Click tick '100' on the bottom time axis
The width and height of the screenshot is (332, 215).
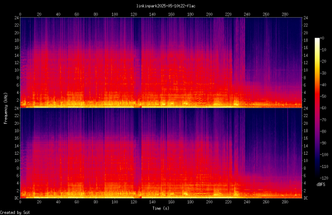click(x=115, y=202)
